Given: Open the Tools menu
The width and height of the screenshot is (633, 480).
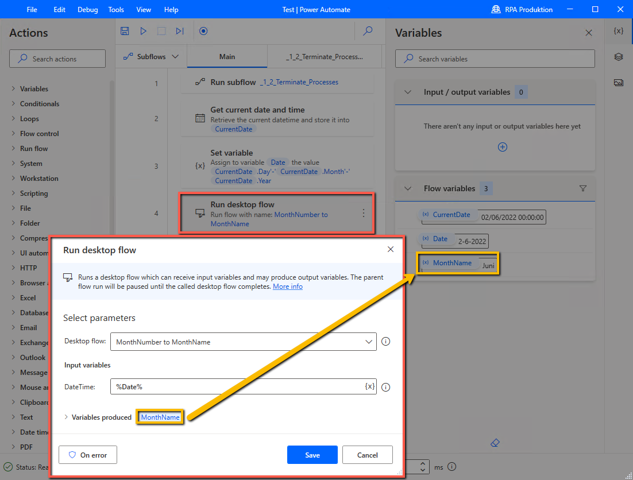Looking at the screenshot, I should [116, 10].
